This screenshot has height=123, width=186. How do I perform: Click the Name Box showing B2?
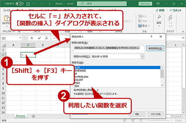pos(10,38)
